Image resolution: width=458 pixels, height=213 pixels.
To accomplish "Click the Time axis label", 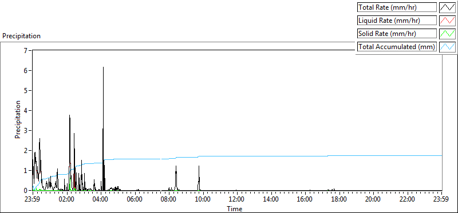I will click(235, 209).
